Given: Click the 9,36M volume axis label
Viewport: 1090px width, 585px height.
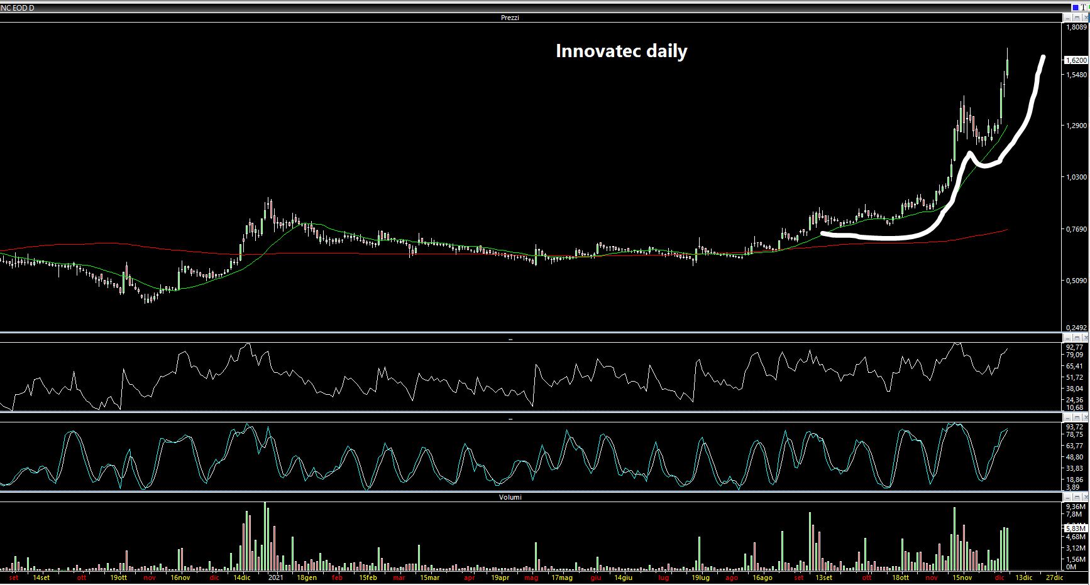Looking at the screenshot, I should point(1076,507).
